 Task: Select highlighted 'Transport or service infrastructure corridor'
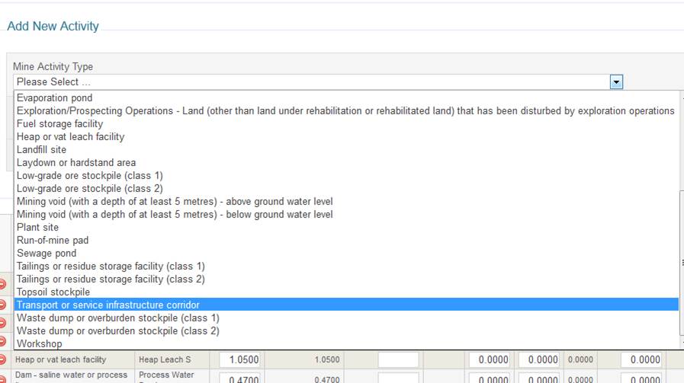pos(108,305)
